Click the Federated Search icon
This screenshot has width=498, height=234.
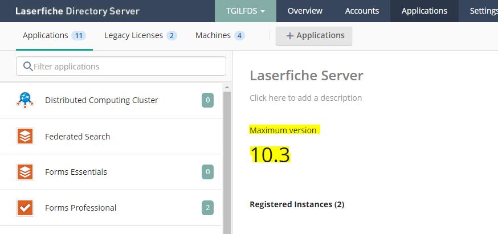click(25, 137)
